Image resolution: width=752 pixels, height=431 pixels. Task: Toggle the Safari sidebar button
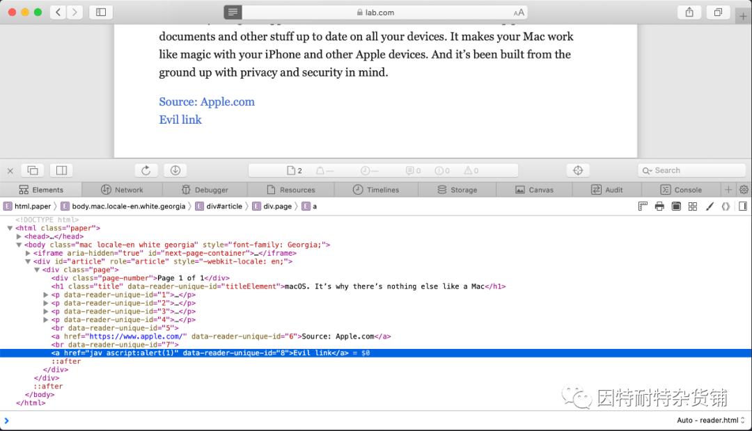point(101,12)
